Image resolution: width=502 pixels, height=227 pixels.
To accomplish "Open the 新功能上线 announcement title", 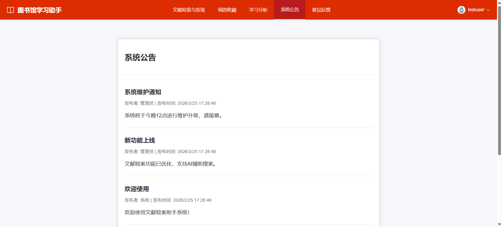I will [140, 140].
